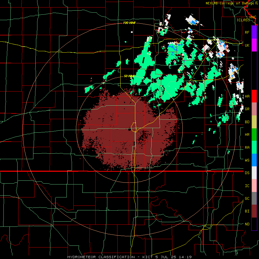Image resolution: width=259 pixels, height=259 pixels.
Task: Click the ND label in legend
Action: click(x=247, y=224)
